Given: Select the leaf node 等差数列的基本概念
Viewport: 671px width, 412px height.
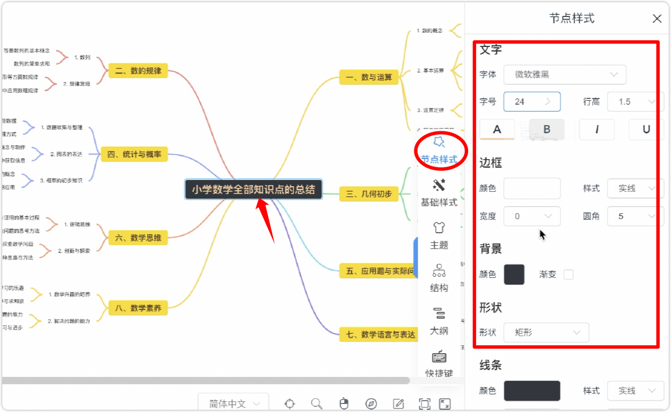Looking at the screenshot, I should (x=26, y=50).
